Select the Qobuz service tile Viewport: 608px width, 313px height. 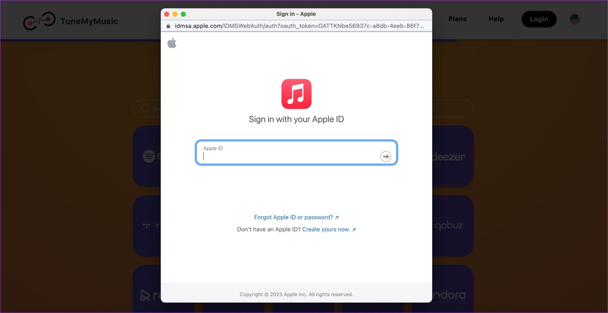[452, 226]
